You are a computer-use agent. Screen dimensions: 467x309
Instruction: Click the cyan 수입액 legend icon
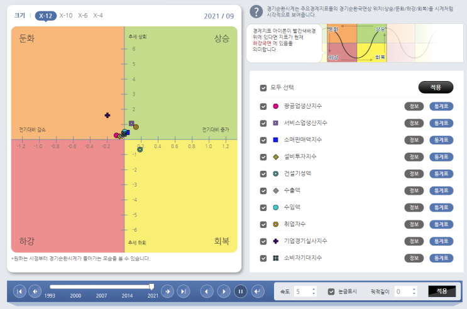point(276,207)
